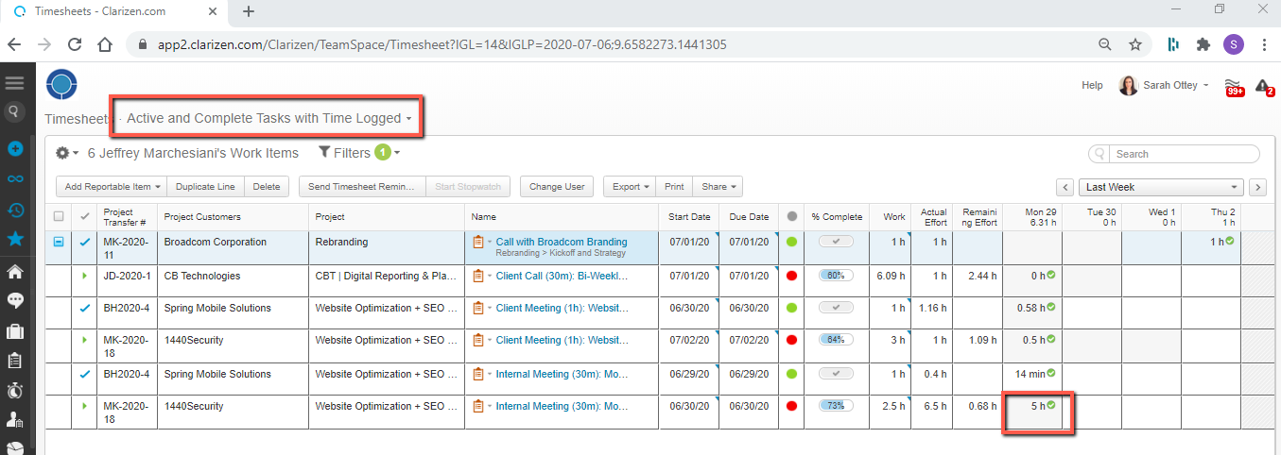Open the Sarah Ottey user menu
The height and width of the screenshot is (455, 1281).
click(x=1164, y=86)
